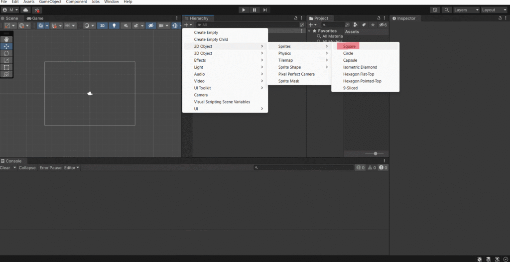
Task: Toggle the 2D scene view mode
Action: point(102,25)
